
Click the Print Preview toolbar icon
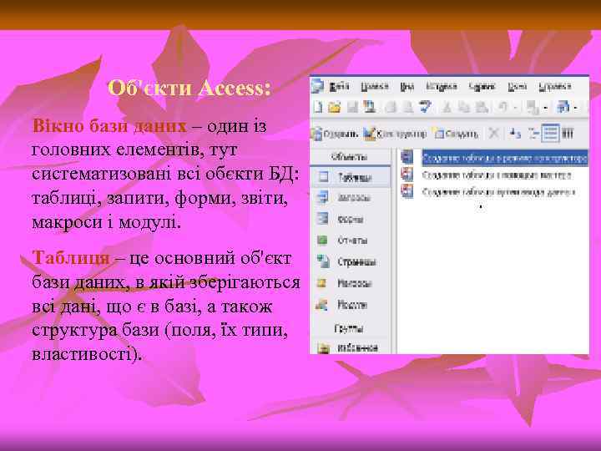[408, 107]
